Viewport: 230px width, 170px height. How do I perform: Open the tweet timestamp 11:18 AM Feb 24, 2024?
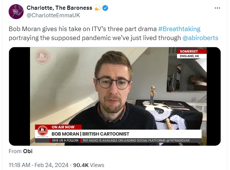[x=39, y=165]
